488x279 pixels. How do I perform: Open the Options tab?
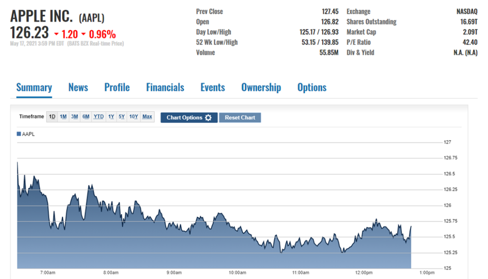[x=312, y=88]
